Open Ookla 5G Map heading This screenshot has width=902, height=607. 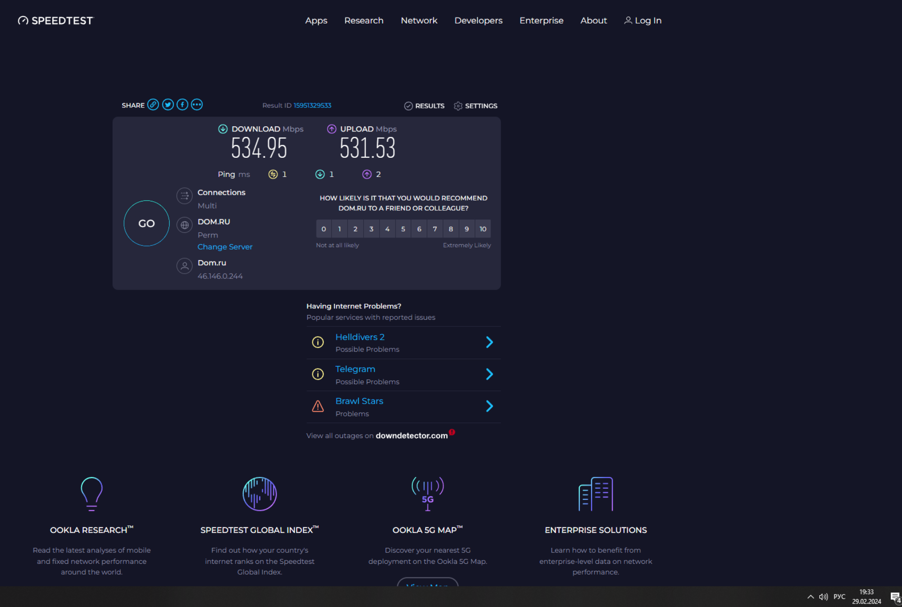[428, 530]
